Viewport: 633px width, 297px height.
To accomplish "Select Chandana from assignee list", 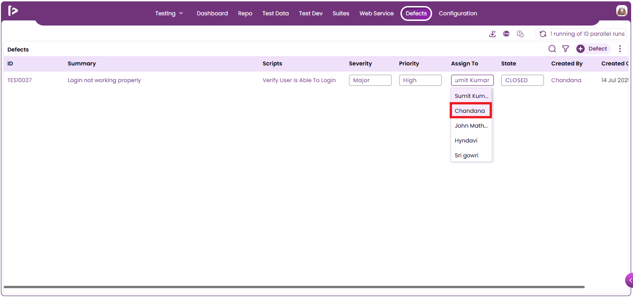I will coord(471,111).
